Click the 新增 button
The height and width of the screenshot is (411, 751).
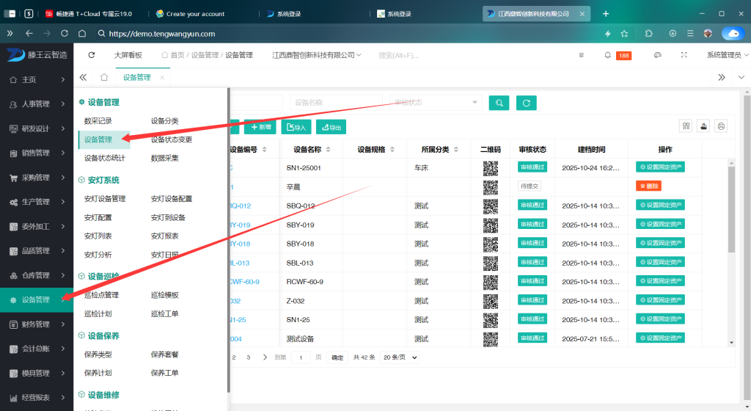(260, 127)
